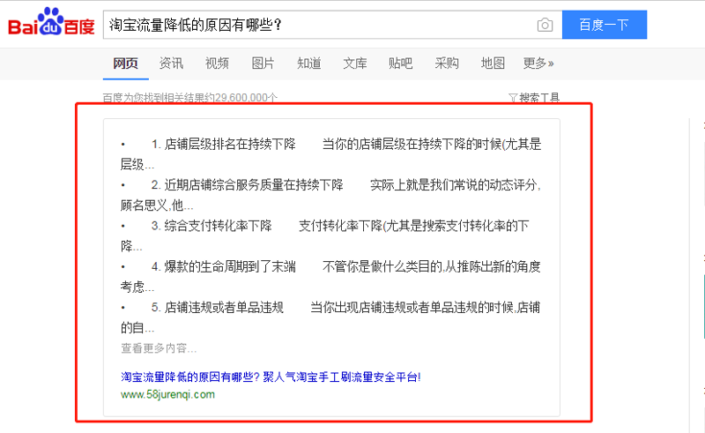Click 查看更多内容 link
The height and width of the screenshot is (433, 705).
click(x=159, y=348)
